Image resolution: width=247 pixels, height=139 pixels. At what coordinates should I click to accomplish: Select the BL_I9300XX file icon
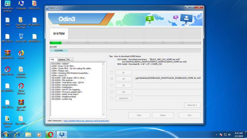(x=7, y=88)
